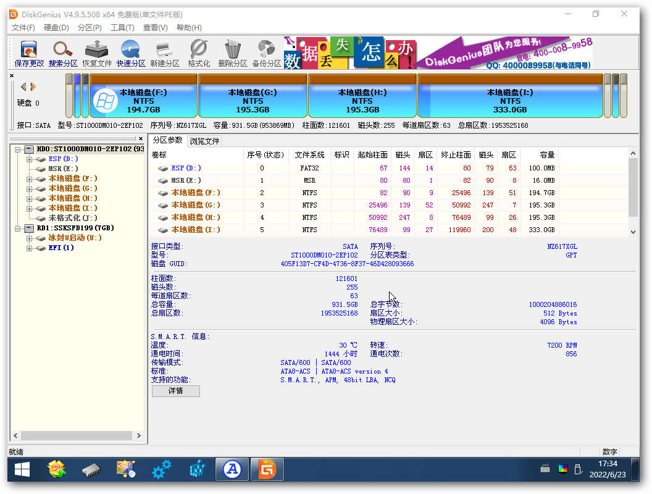Launch the 快速分区 quick partition tool
Image resolution: width=652 pixels, height=494 pixels.
point(130,54)
